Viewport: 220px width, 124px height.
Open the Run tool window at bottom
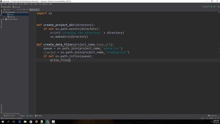[x=30, y=116]
